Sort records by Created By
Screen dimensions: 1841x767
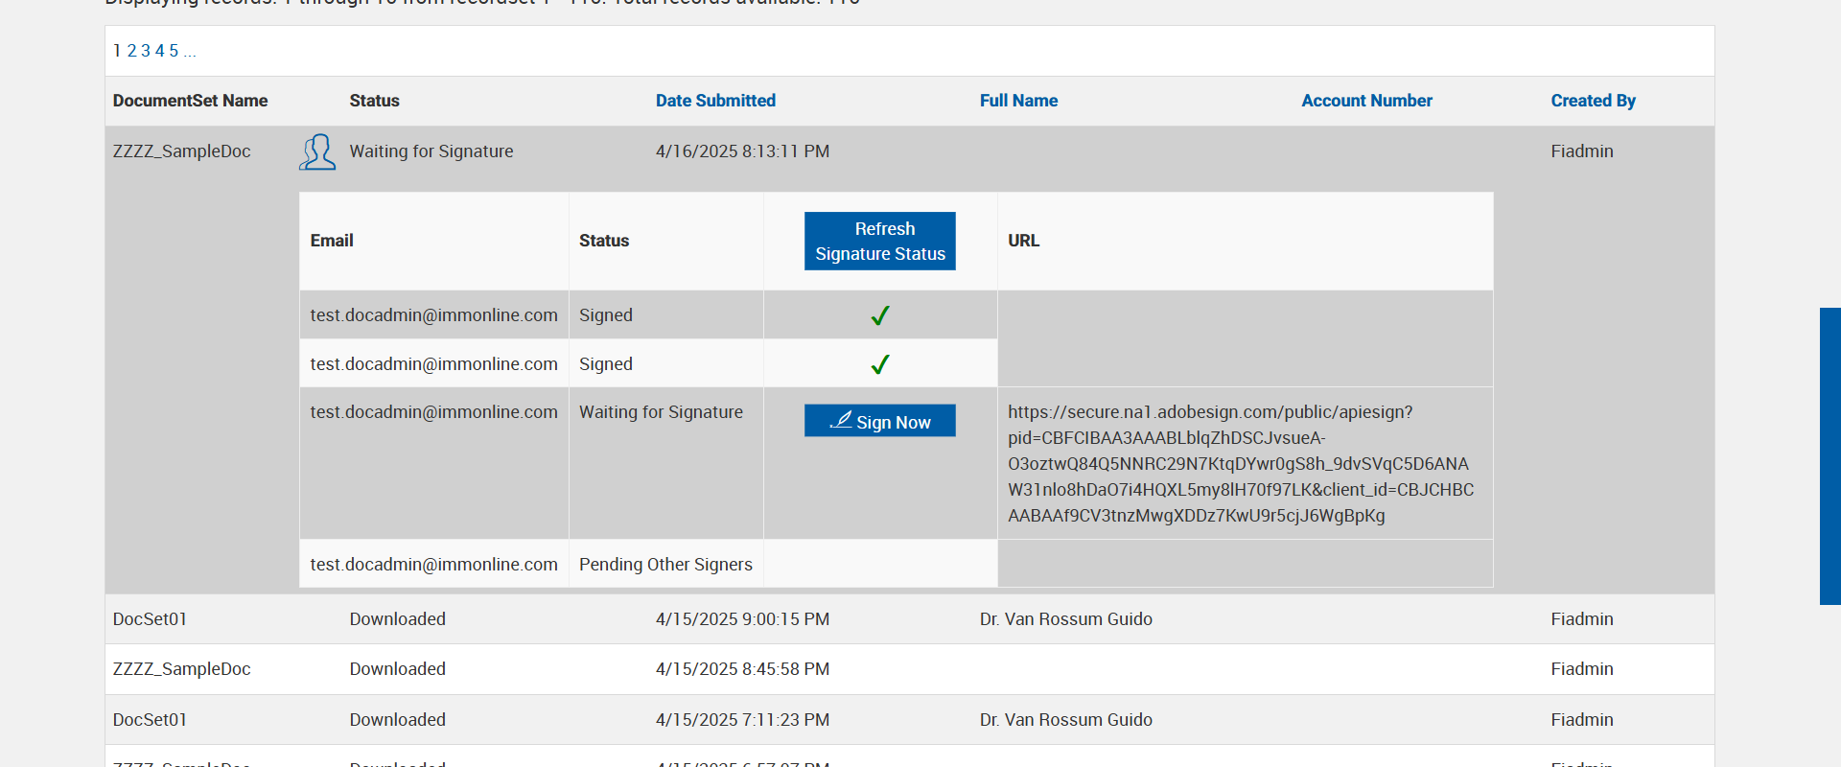pos(1593,101)
